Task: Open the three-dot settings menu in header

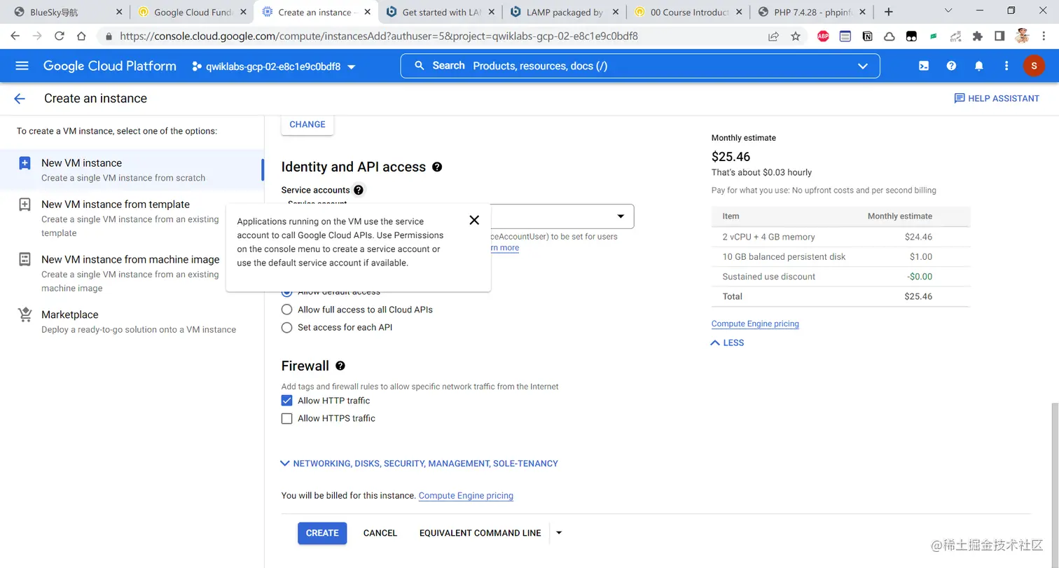Action: (x=1006, y=66)
